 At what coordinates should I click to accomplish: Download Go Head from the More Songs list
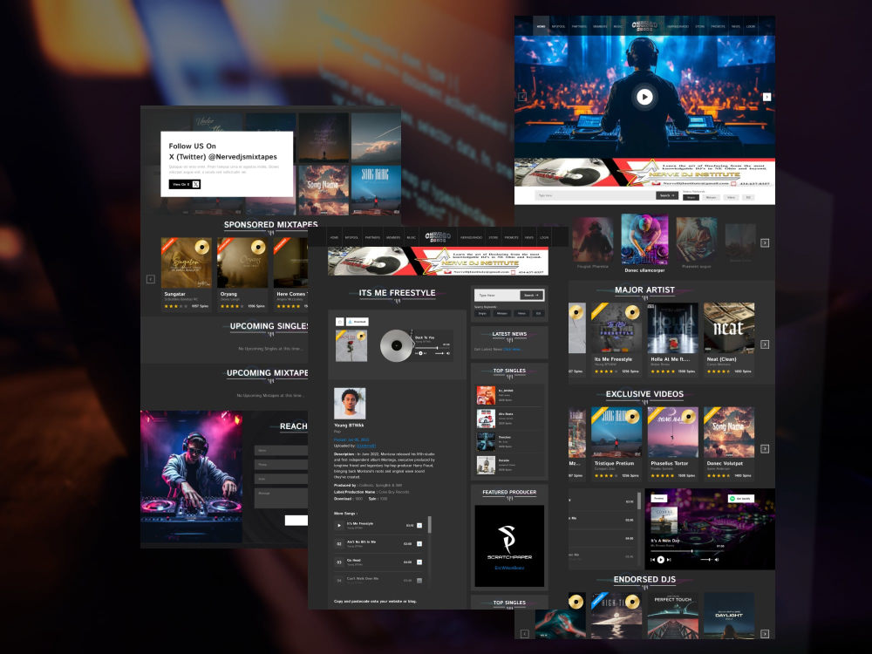pyautogui.click(x=419, y=562)
